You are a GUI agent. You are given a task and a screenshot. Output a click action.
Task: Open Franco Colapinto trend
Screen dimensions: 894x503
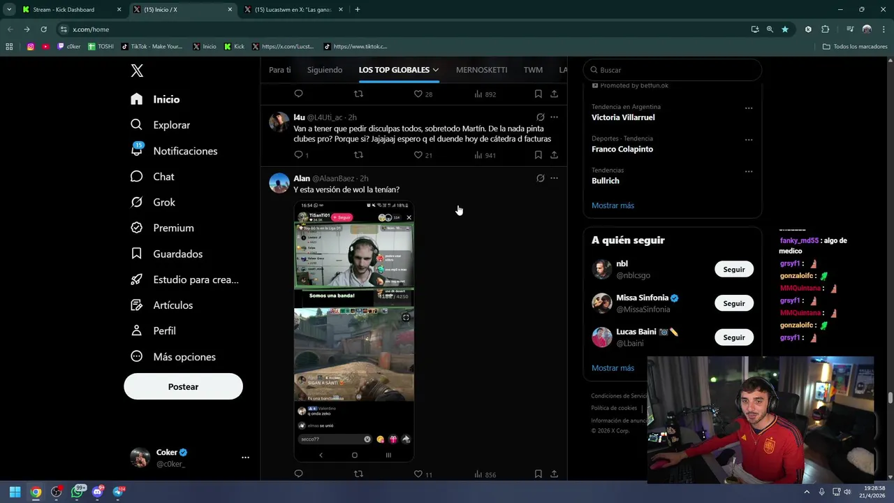(622, 149)
